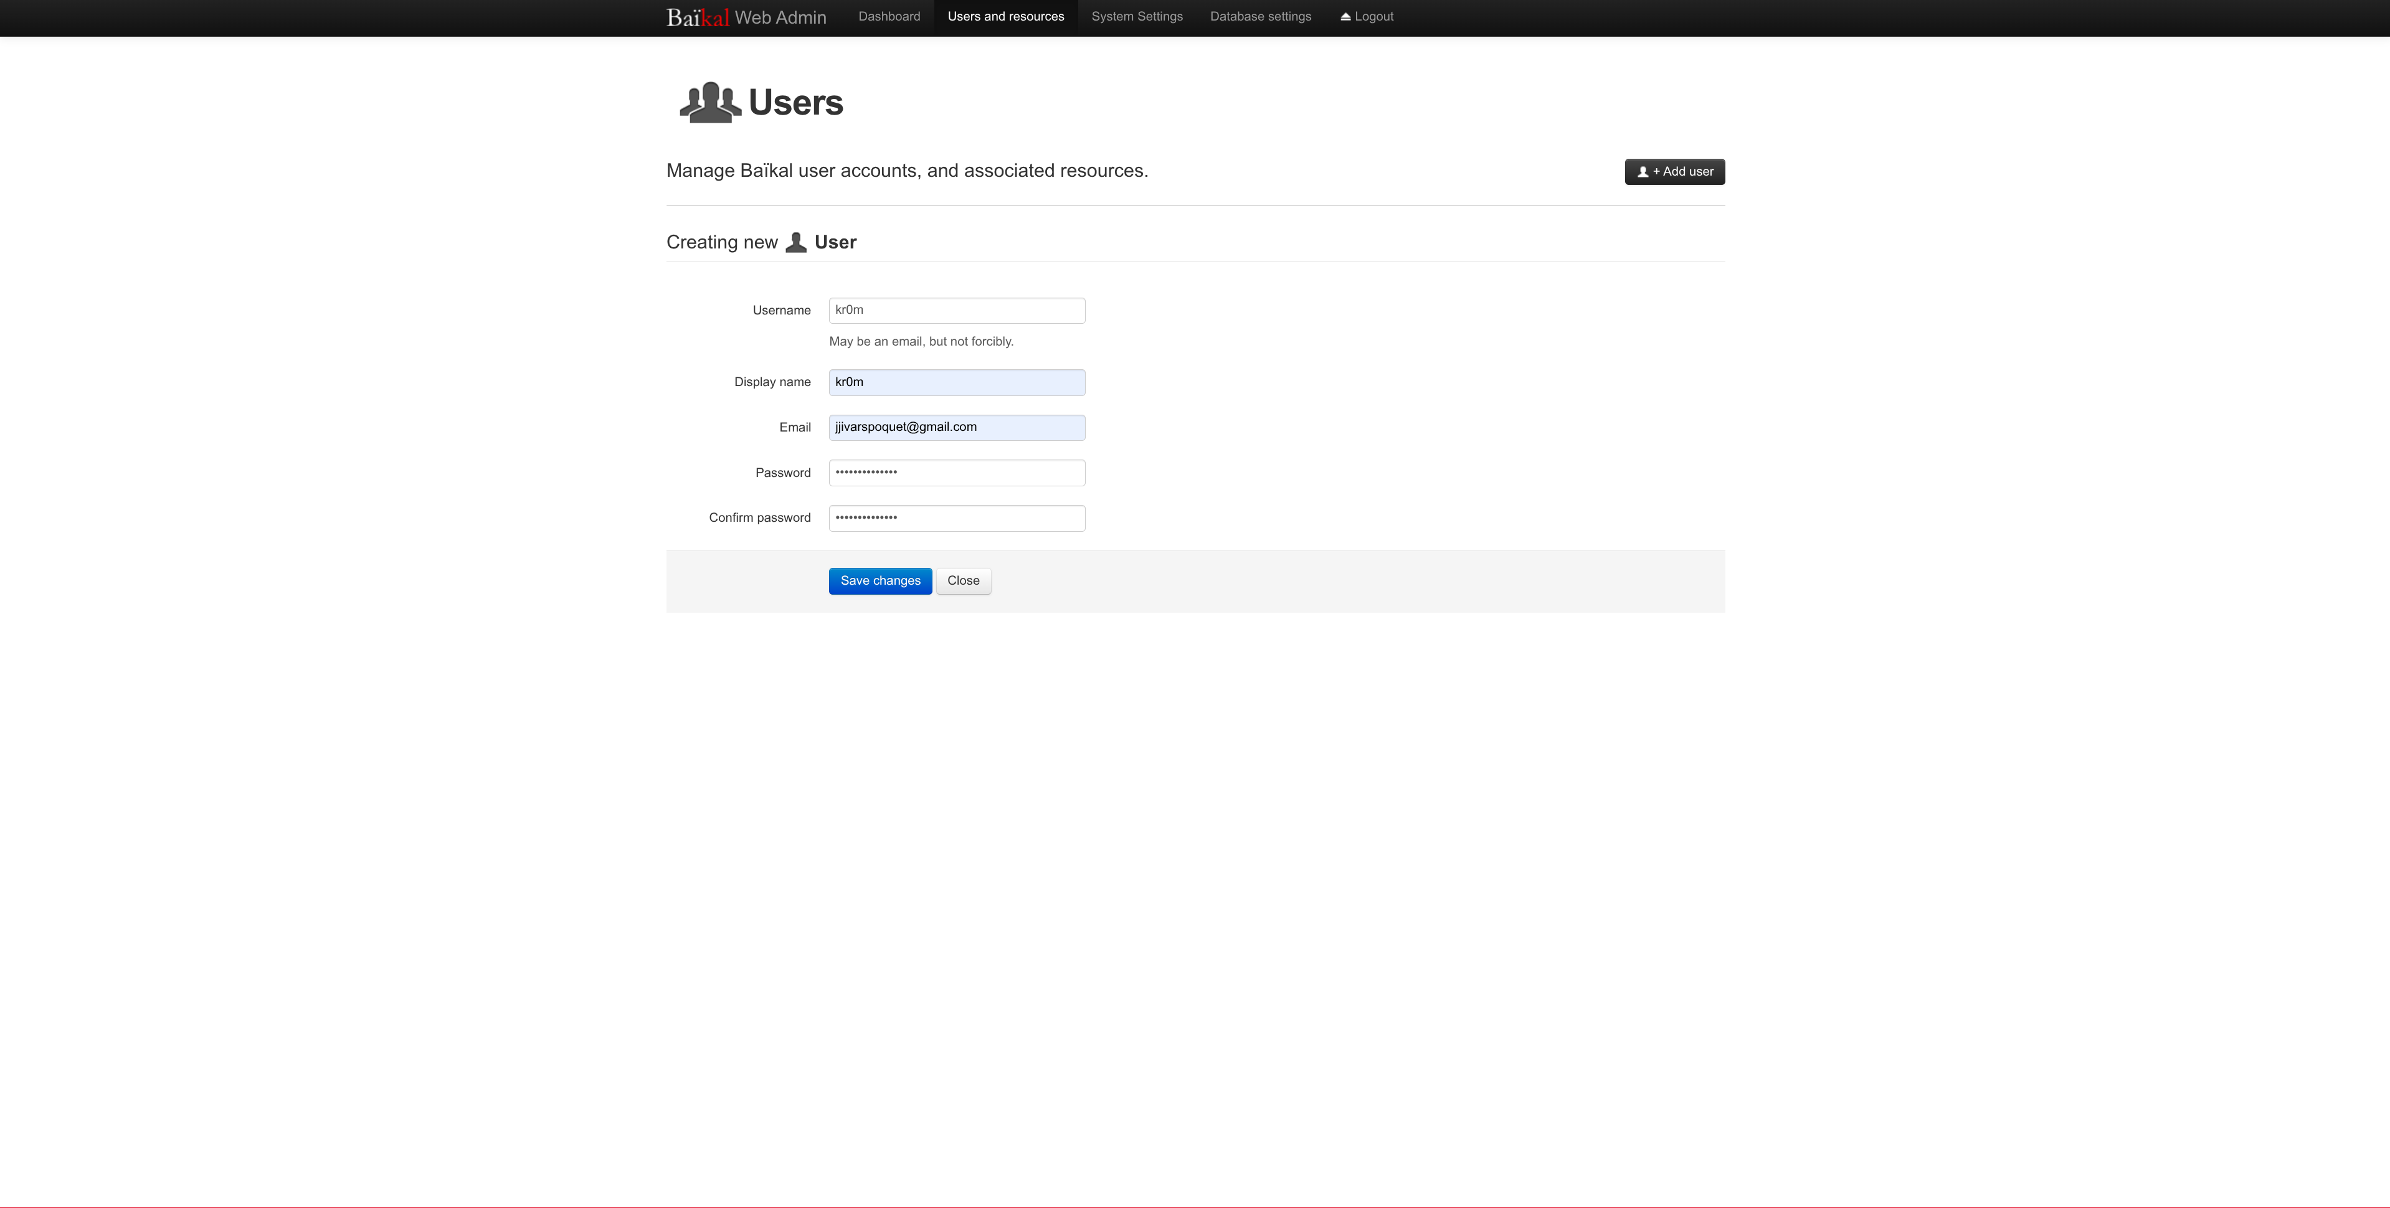Screen dimensions: 2390x1208
Task: Click the user silhouette icon beside User
Action: click(796, 243)
